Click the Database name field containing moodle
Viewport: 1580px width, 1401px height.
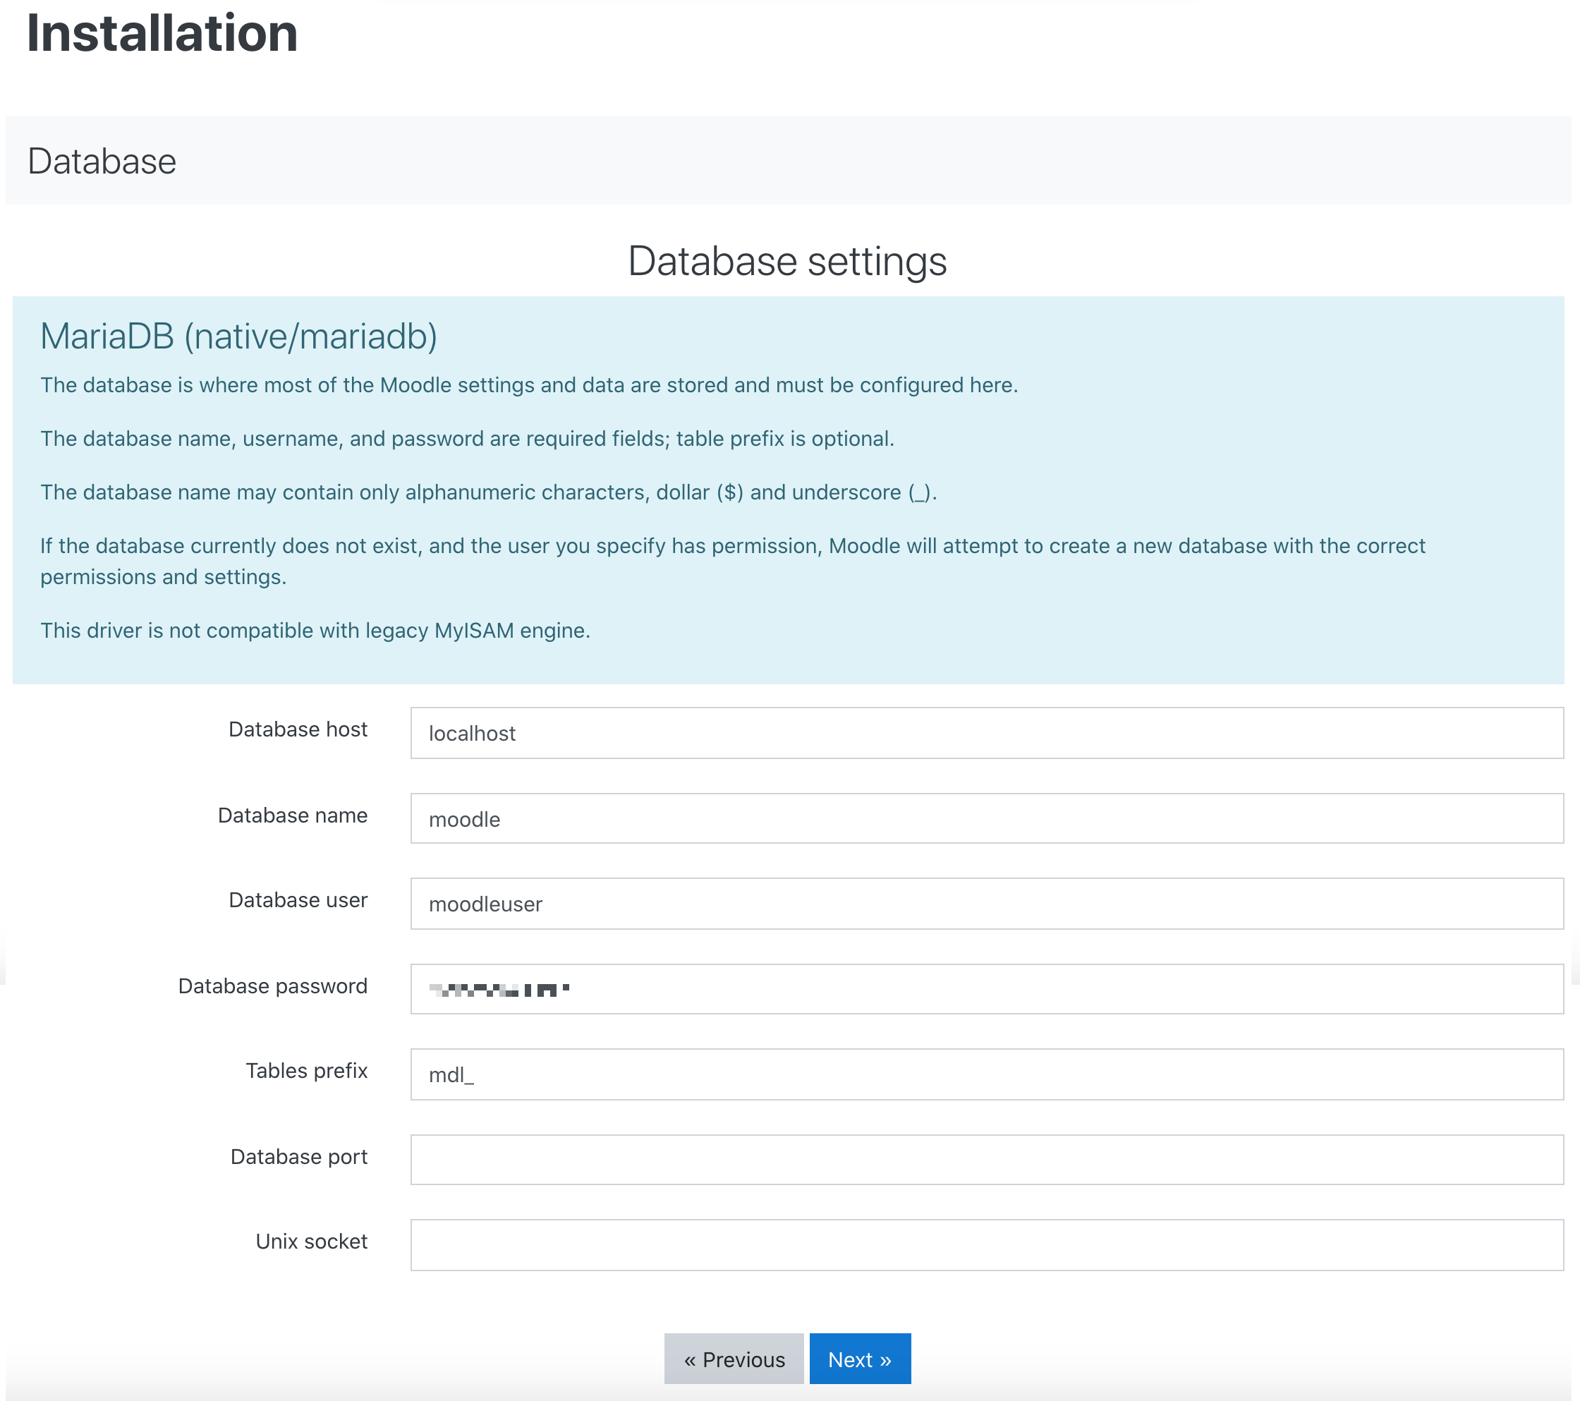(x=986, y=818)
